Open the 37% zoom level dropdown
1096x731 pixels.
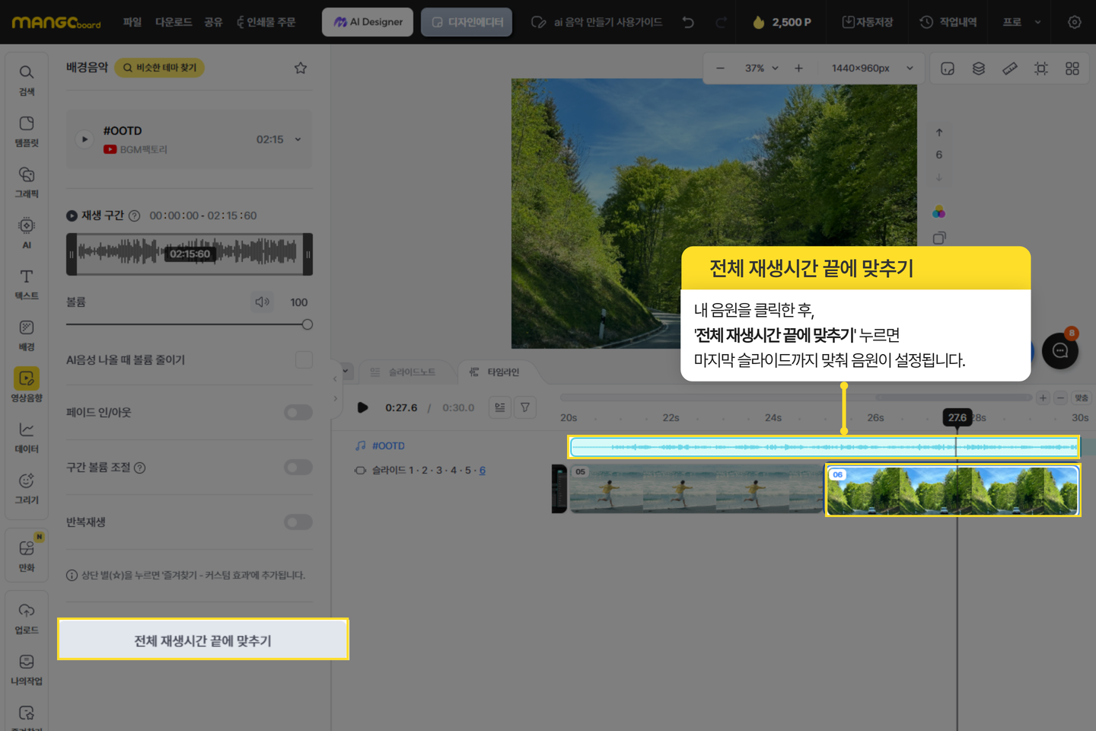pyautogui.click(x=762, y=69)
